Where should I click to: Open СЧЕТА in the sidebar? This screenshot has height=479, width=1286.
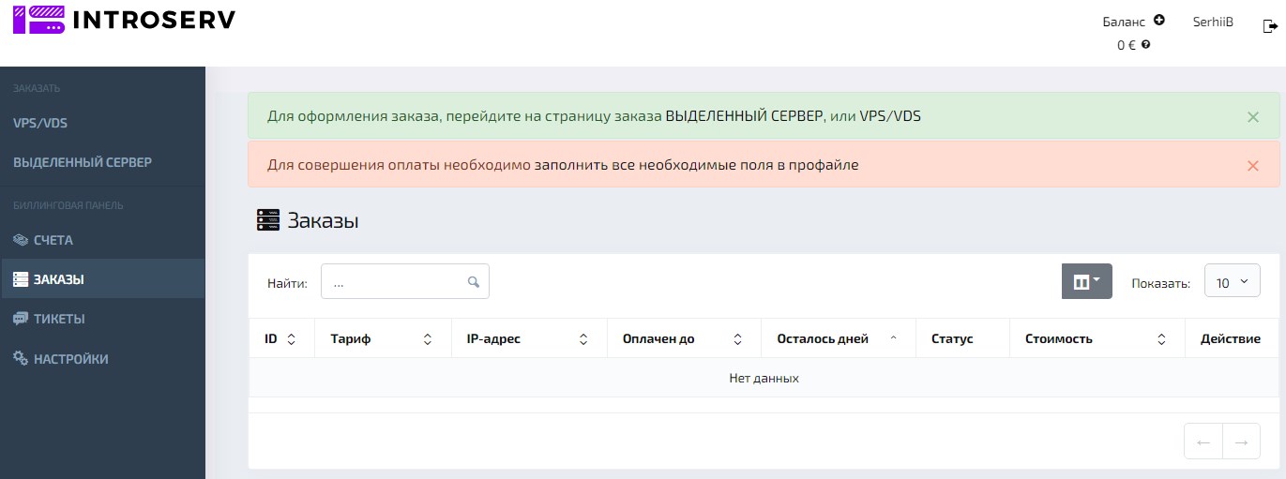coord(53,240)
